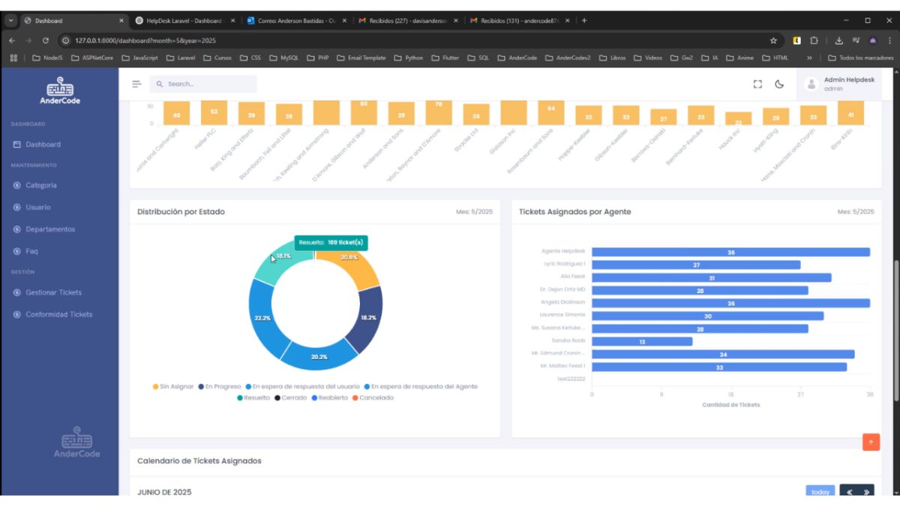Enter fullscreen mode using the header icon
The image size is (900, 506).
pyautogui.click(x=757, y=84)
